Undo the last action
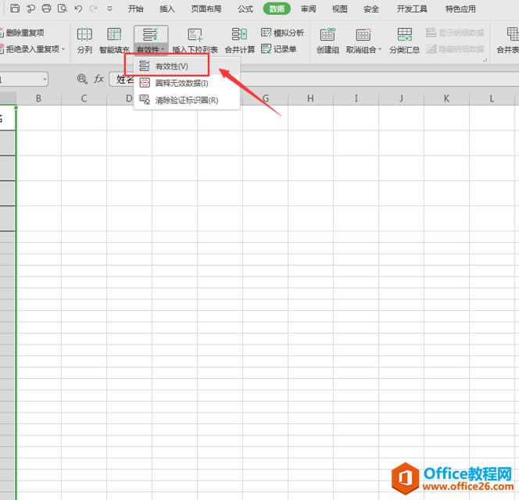This screenshot has width=519, height=500. tap(78, 9)
